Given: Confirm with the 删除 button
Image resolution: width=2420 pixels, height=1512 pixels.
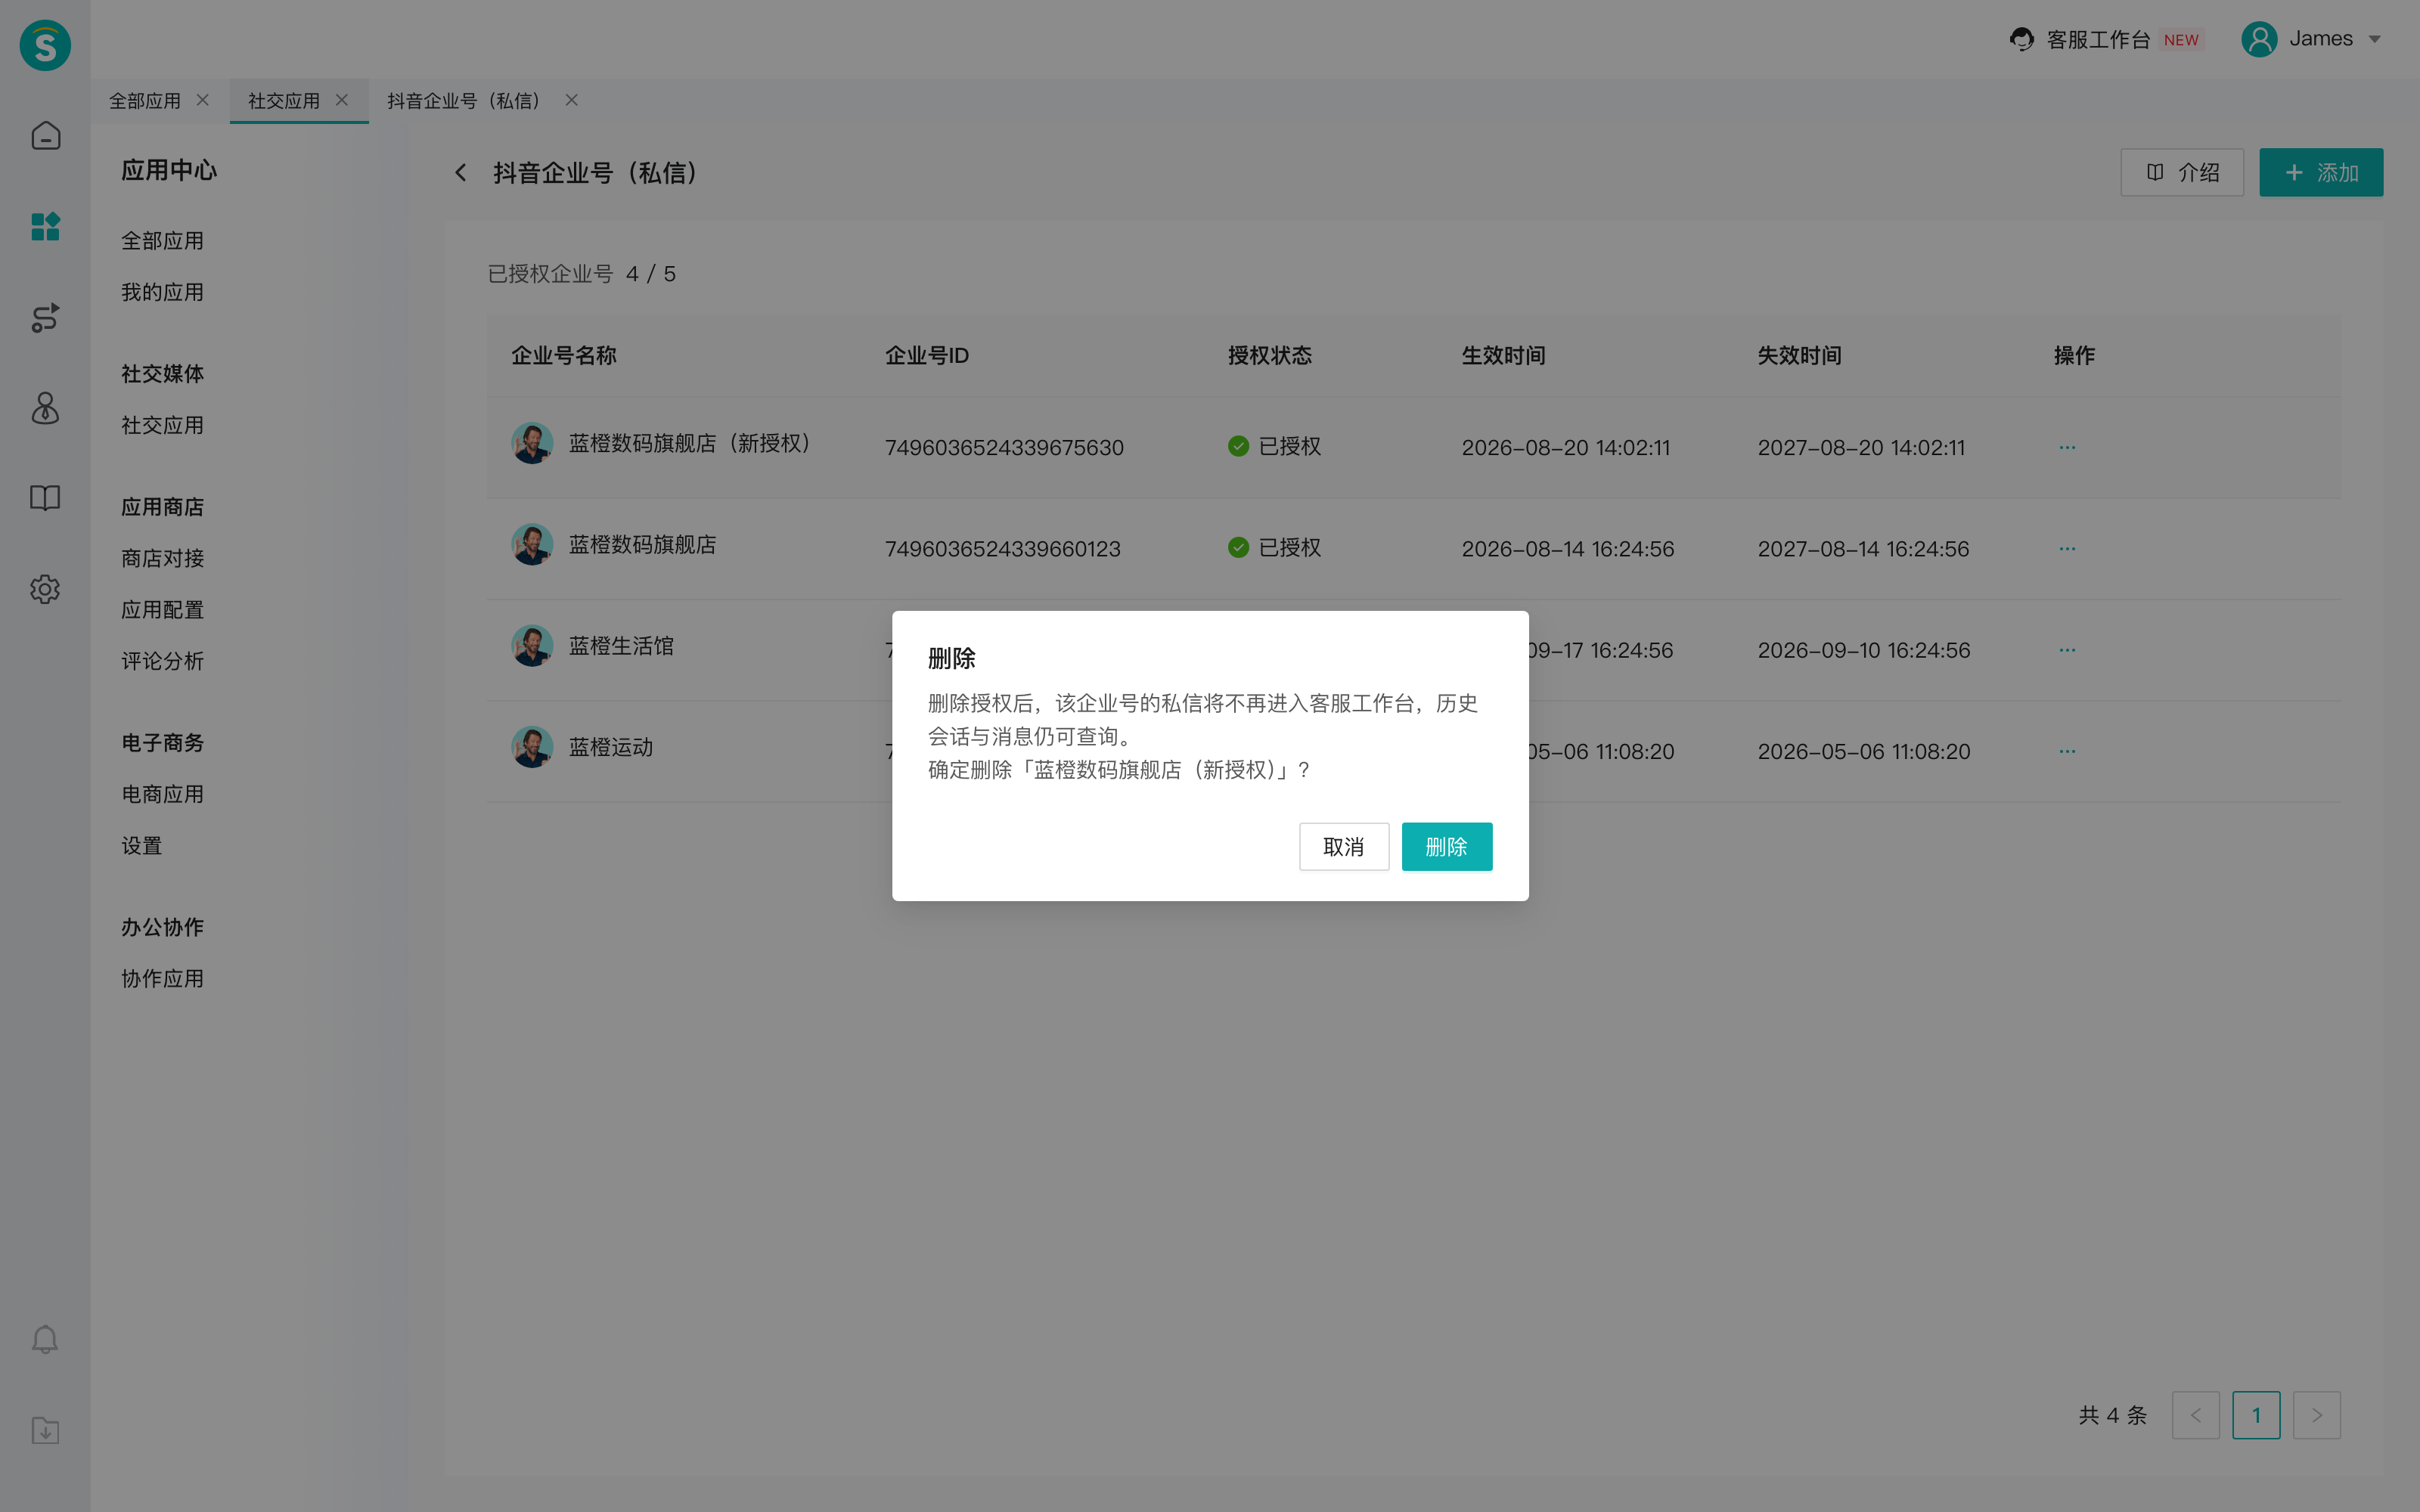Looking at the screenshot, I should [1446, 847].
